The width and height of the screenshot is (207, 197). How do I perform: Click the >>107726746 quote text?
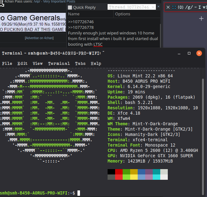(x=81, y=22)
